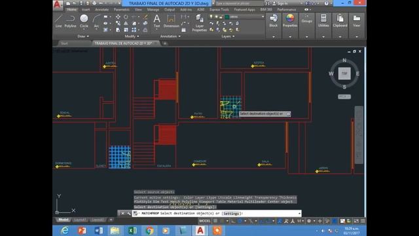This screenshot has height=236, width=419.
Task: Open the Utilities panel button
Action: click(323, 21)
